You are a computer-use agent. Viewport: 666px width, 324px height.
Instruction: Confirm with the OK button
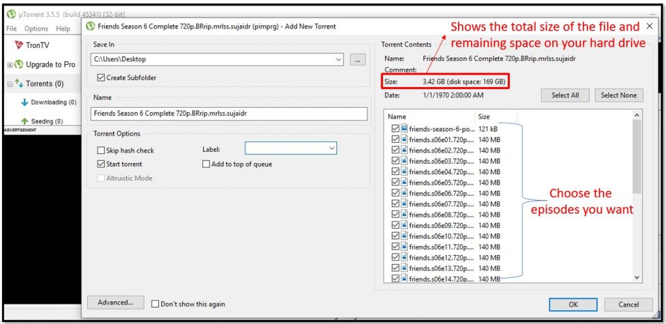573,305
